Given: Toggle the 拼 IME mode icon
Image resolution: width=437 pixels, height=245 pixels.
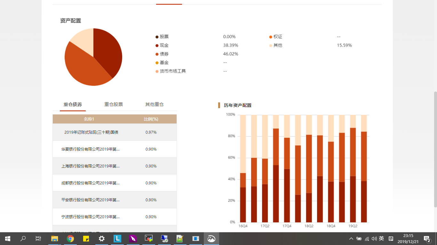Looking at the screenshot, I should [391, 239].
